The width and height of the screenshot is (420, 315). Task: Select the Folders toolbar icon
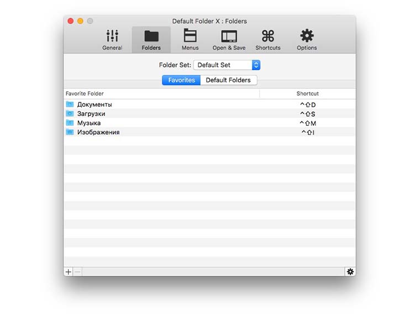point(151,40)
